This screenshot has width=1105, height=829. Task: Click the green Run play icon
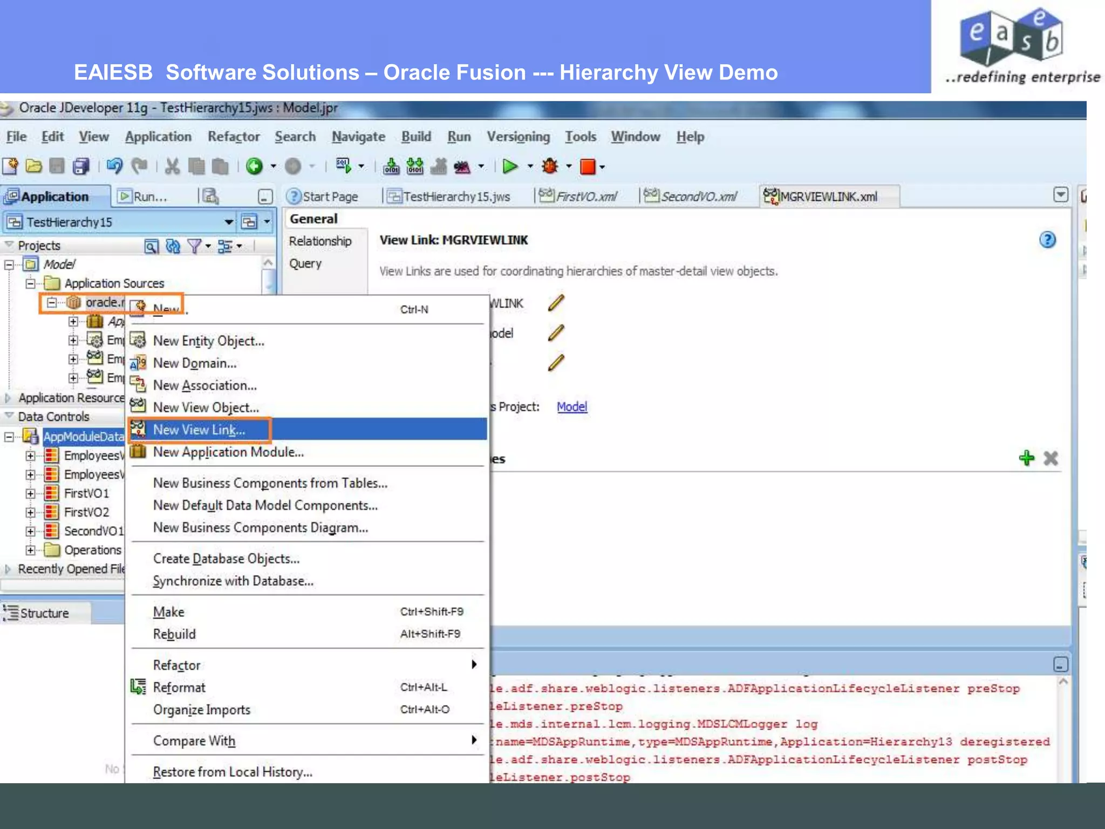(510, 166)
